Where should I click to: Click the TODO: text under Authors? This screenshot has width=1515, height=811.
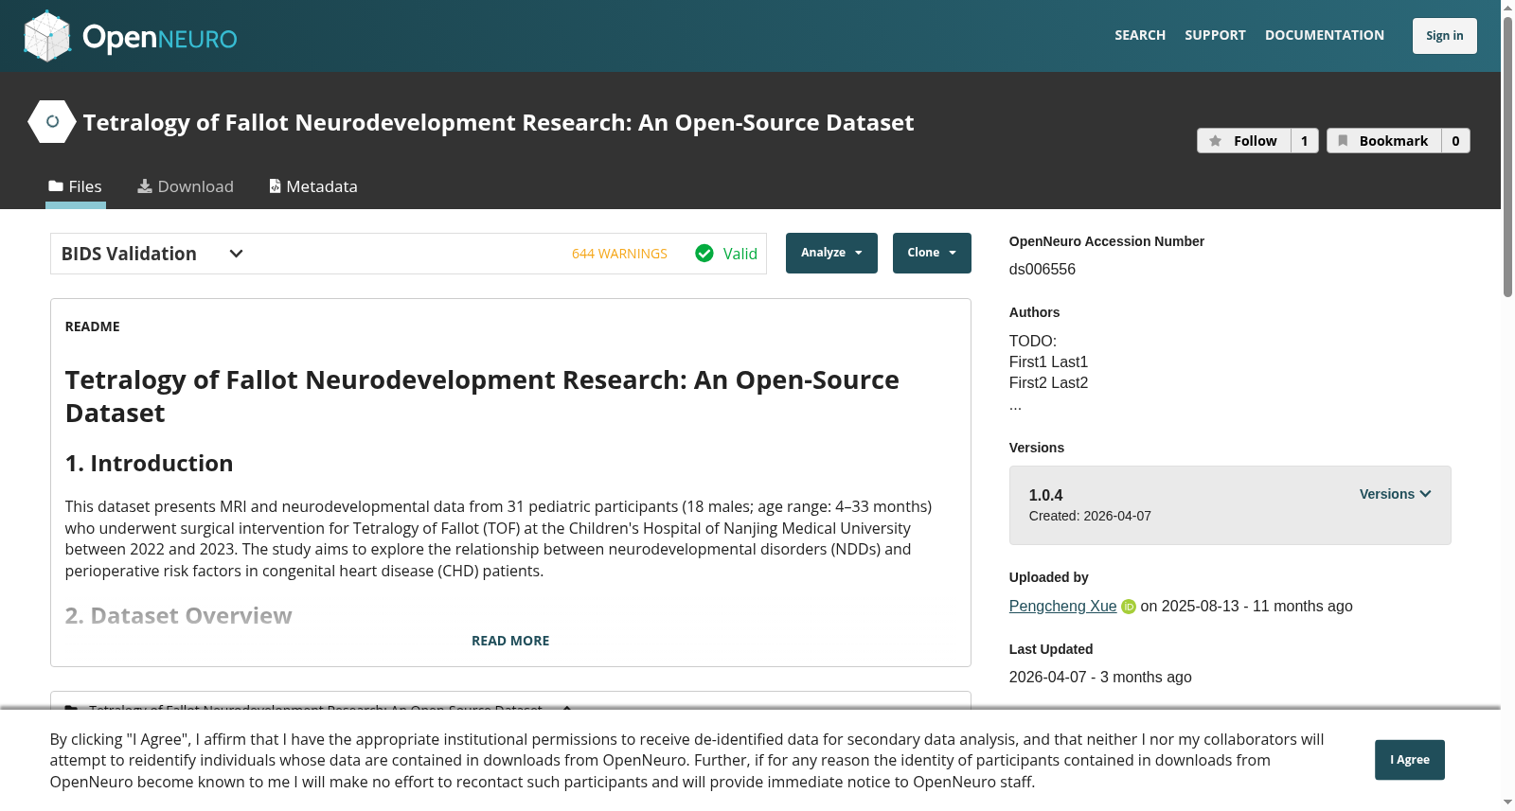pos(1032,341)
